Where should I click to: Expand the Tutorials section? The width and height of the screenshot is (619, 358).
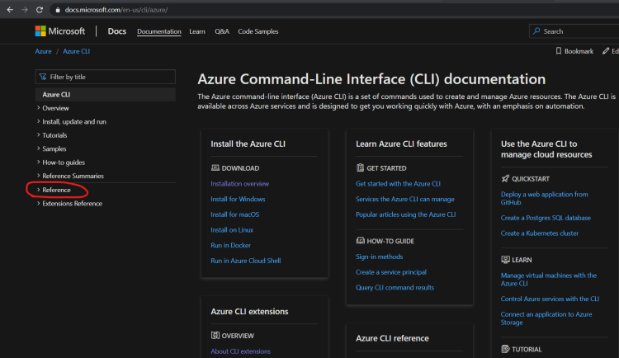click(39, 135)
